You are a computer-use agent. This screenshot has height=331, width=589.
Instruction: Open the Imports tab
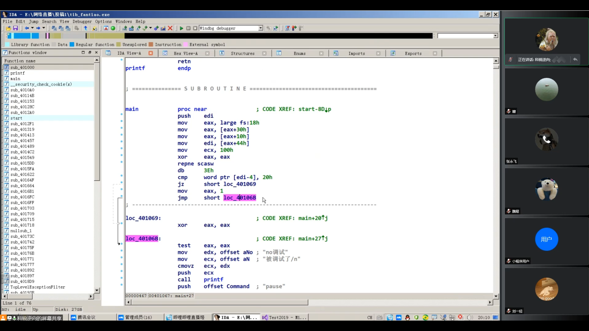coord(356,53)
